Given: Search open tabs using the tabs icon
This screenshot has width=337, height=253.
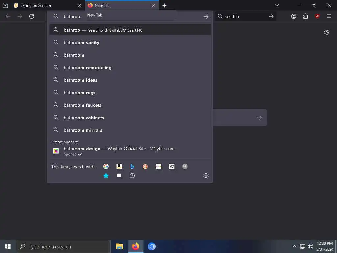Looking at the screenshot, I should 119,176.
